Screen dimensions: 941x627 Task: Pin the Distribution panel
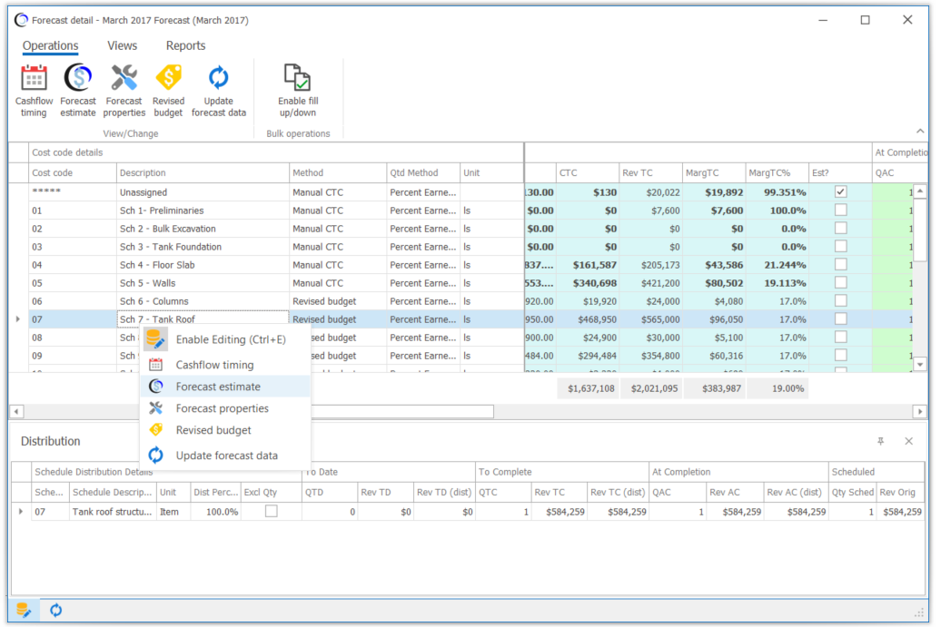[x=880, y=441]
